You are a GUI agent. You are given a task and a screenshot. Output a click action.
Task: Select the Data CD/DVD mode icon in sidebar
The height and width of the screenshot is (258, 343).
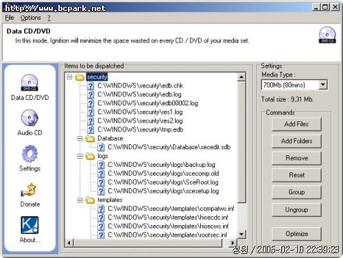pyautogui.click(x=29, y=83)
